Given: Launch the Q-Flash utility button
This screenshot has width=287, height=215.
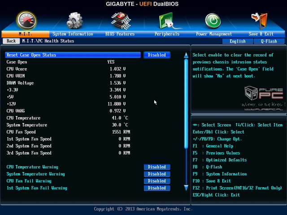Looking at the screenshot, I should coord(269,41).
